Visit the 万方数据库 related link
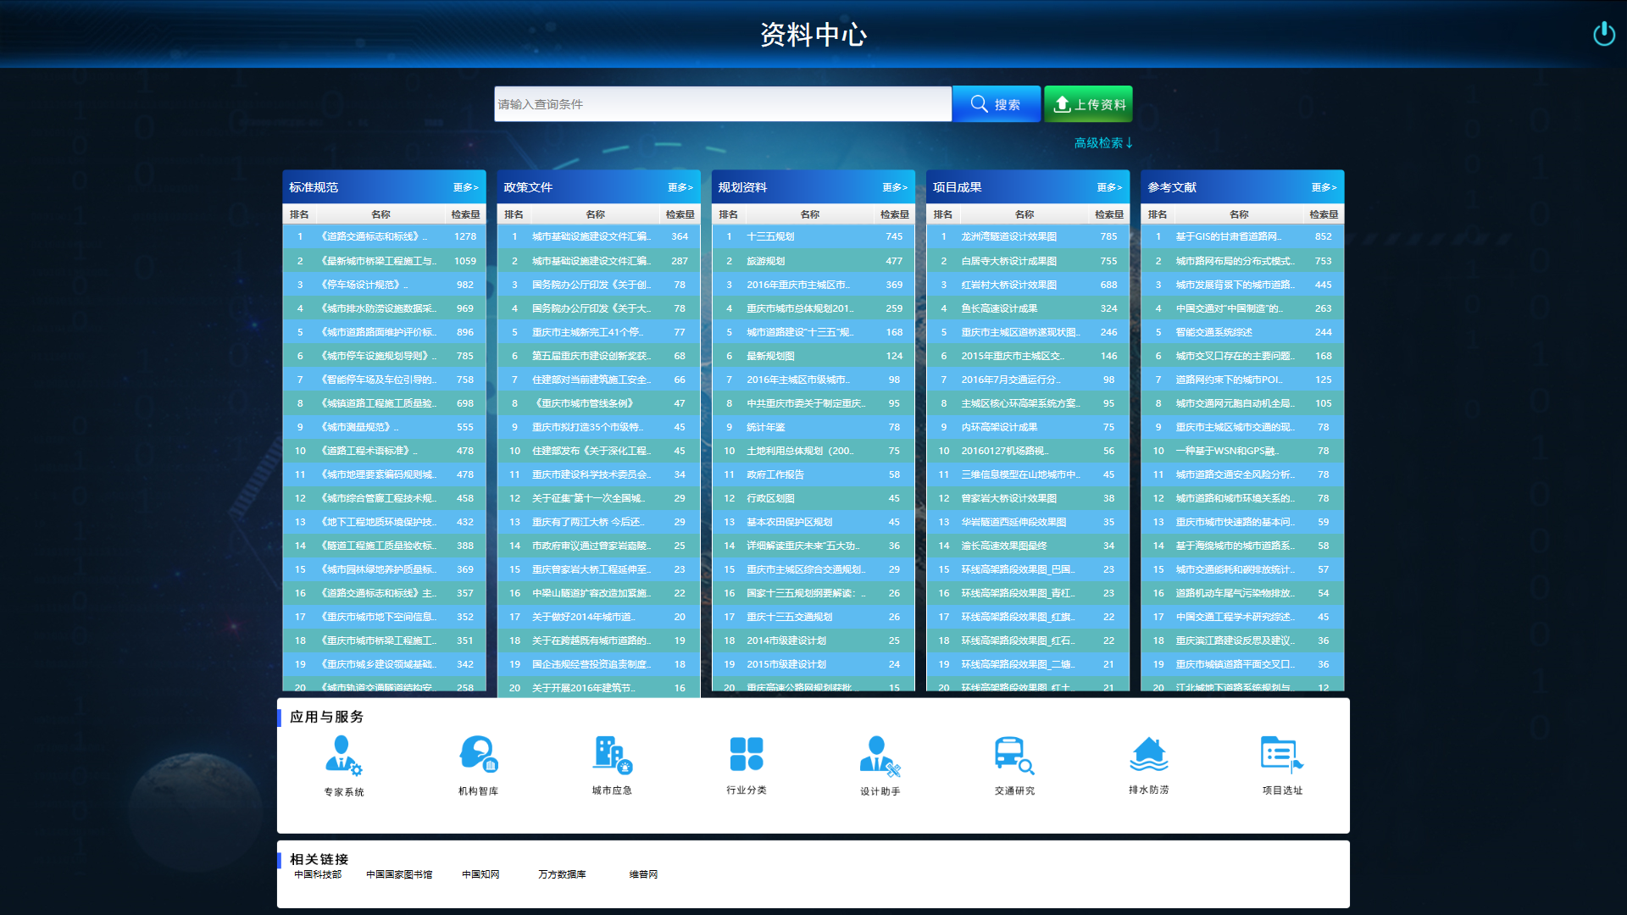Screen dimensions: 1627x915 tap(562, 874)
